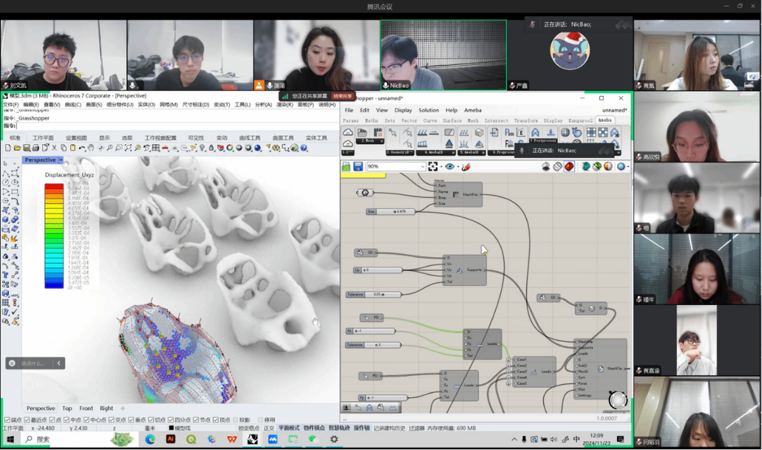Toggle the 端点 object snap checkbox

(x=7, y=420)
